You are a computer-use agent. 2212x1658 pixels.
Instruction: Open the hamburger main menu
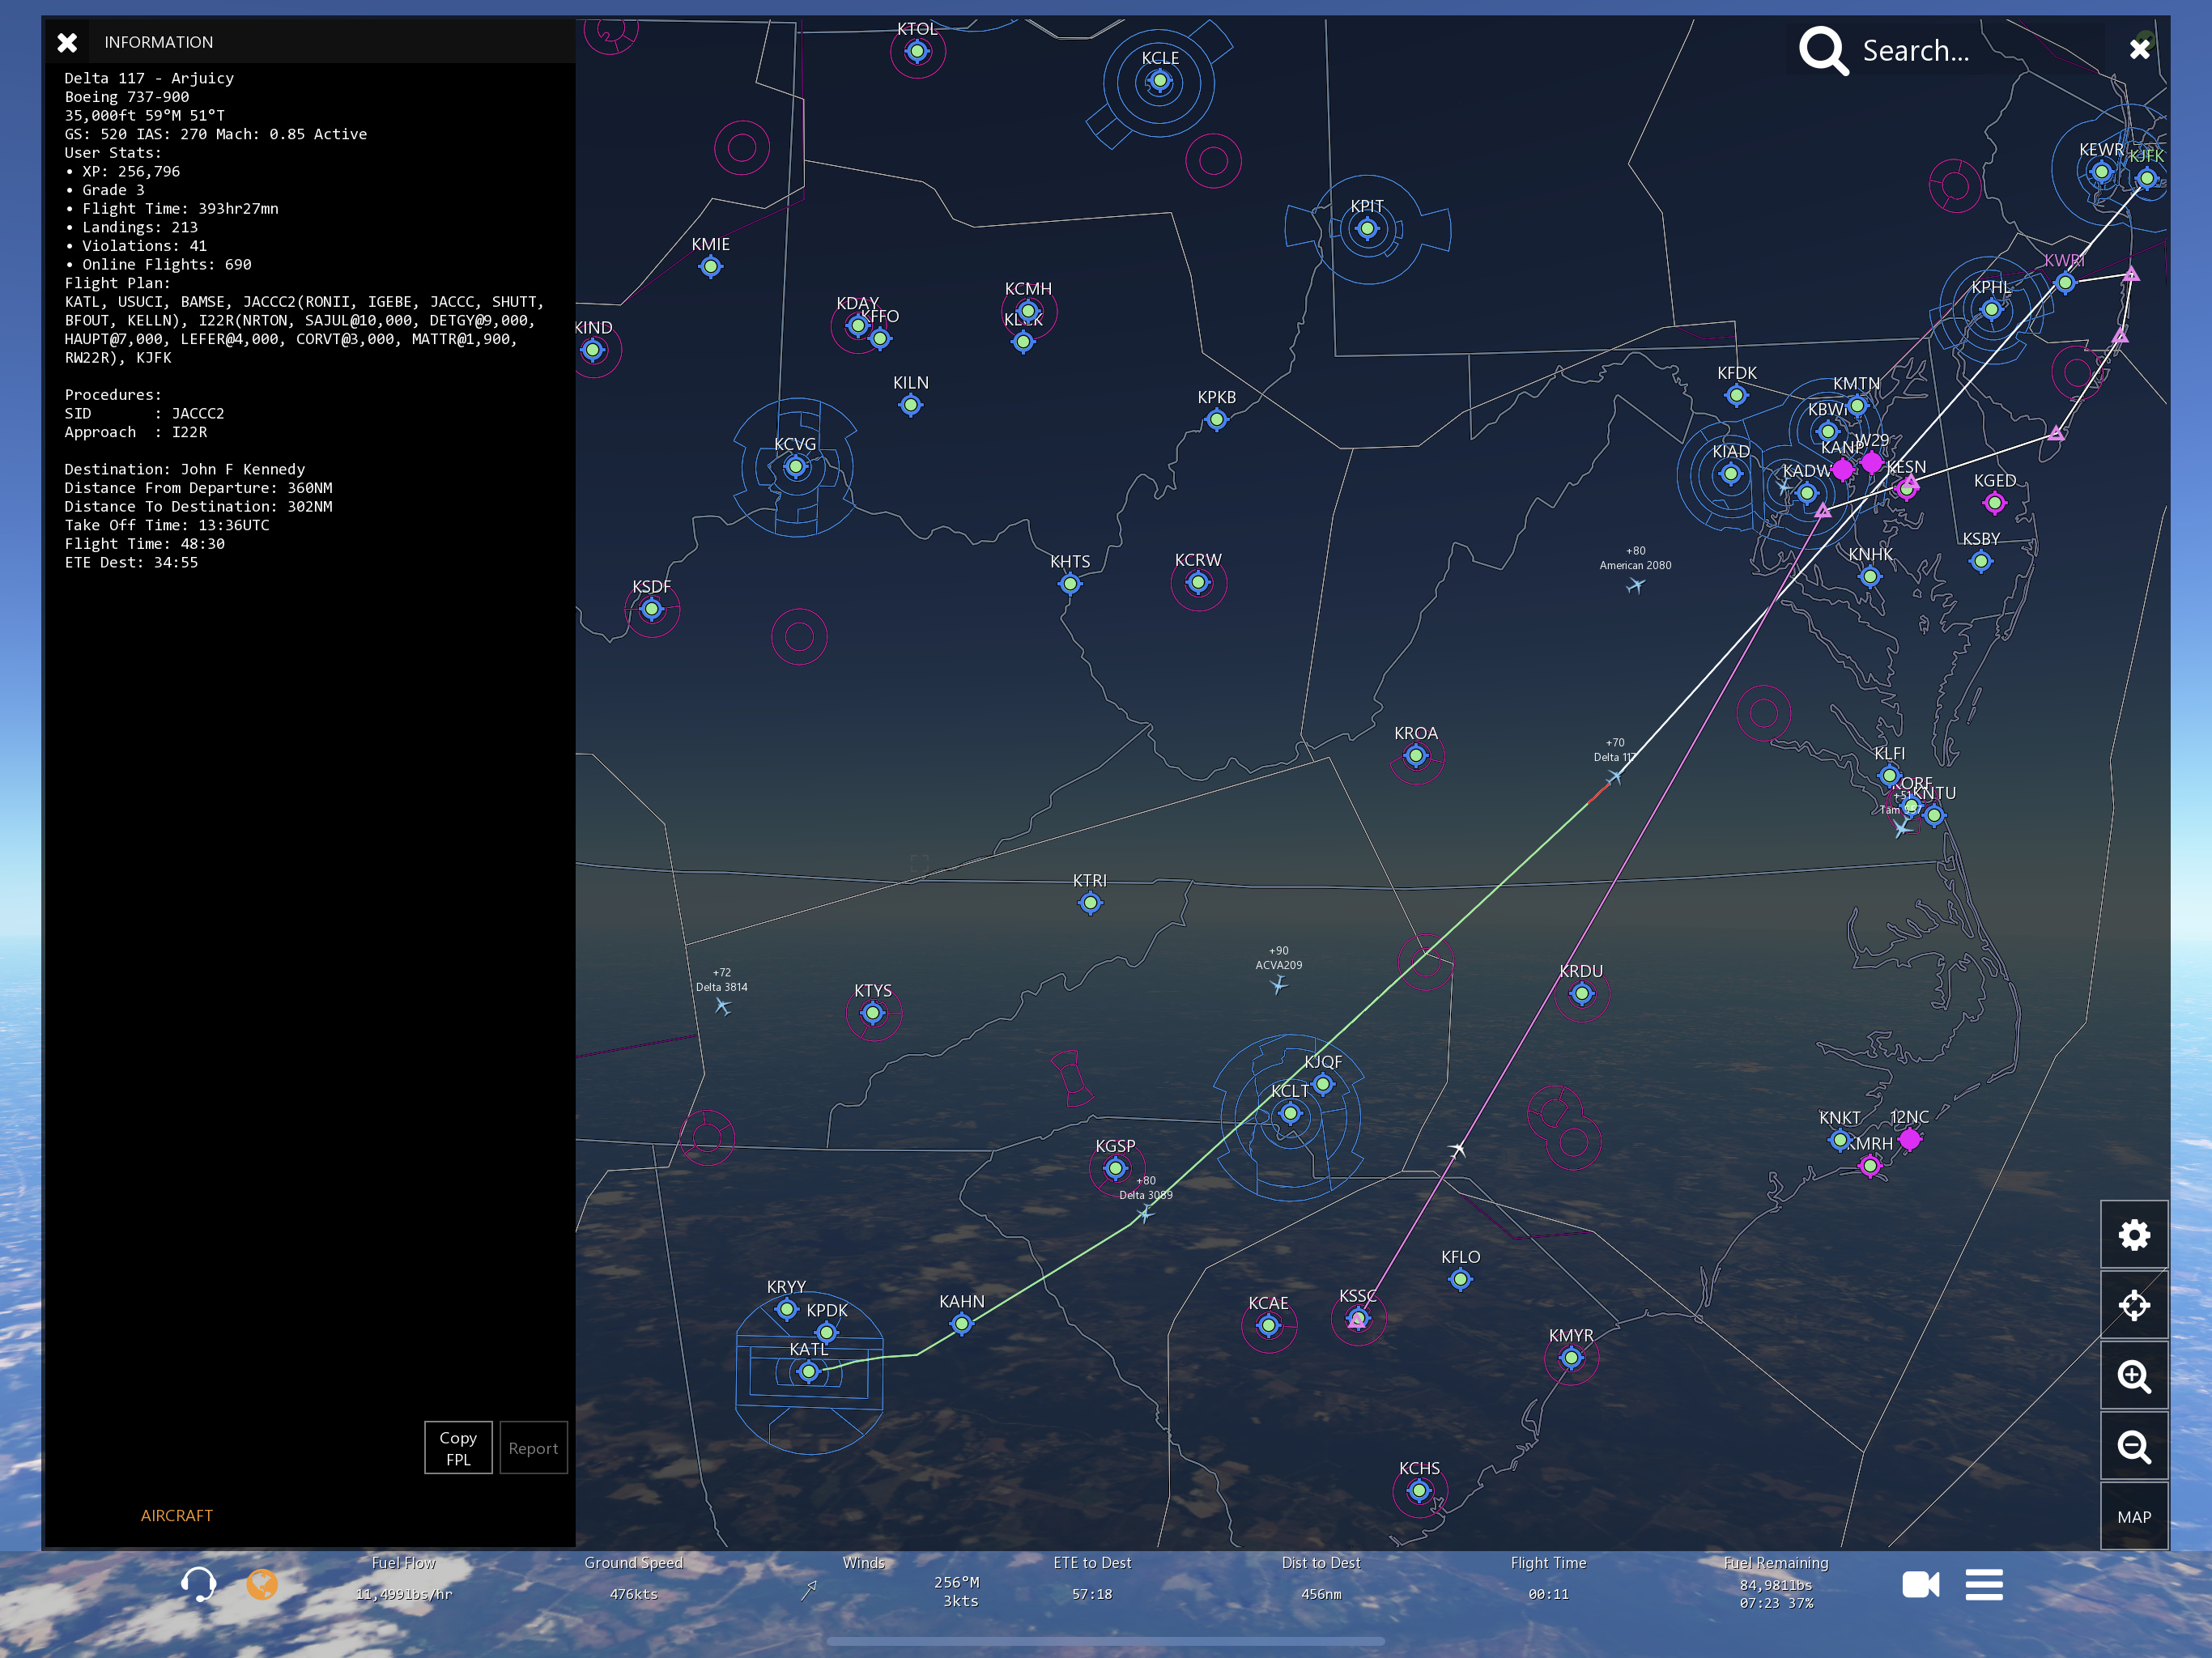[1983, 1584]
